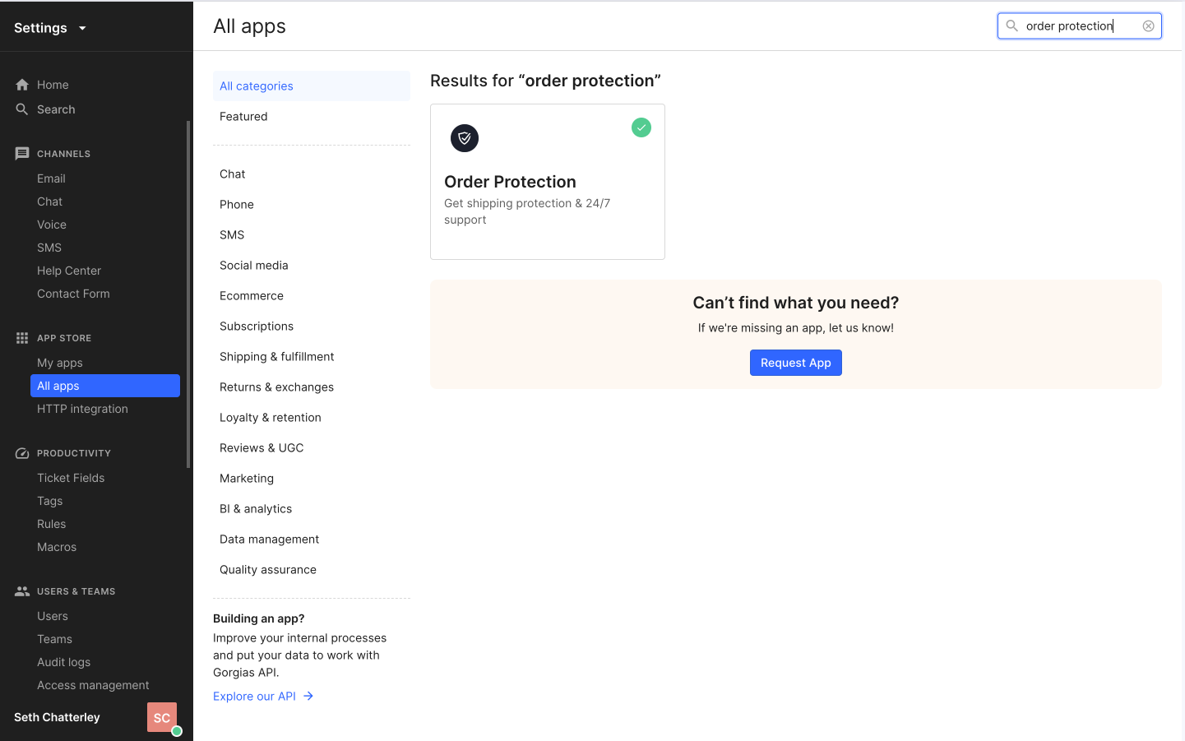Click the Productivity gauge icon

point(22,453)
